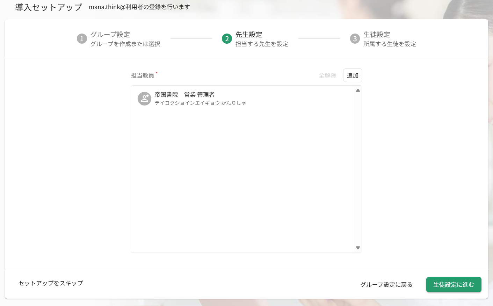Select the 先生設定 step label

point(248,35)
